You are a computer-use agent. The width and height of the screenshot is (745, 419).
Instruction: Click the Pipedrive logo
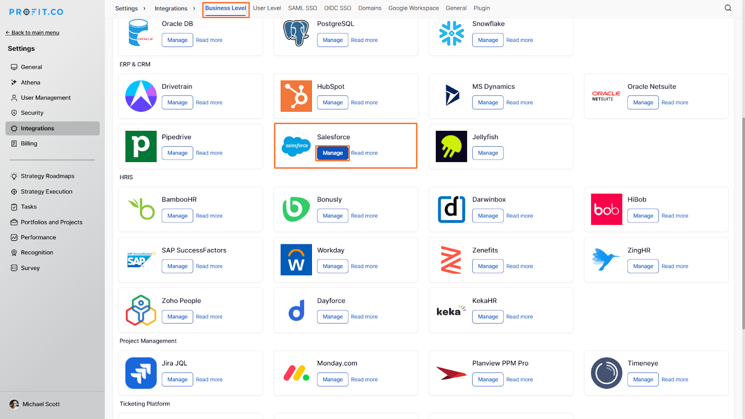pos(141,146)
